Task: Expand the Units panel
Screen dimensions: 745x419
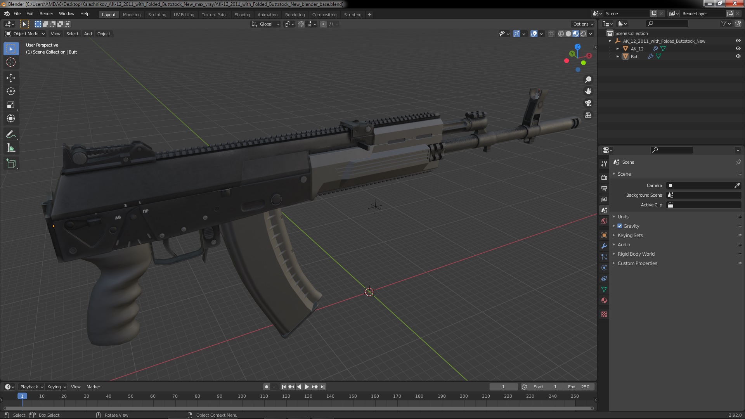Action: tap(623, 216)
